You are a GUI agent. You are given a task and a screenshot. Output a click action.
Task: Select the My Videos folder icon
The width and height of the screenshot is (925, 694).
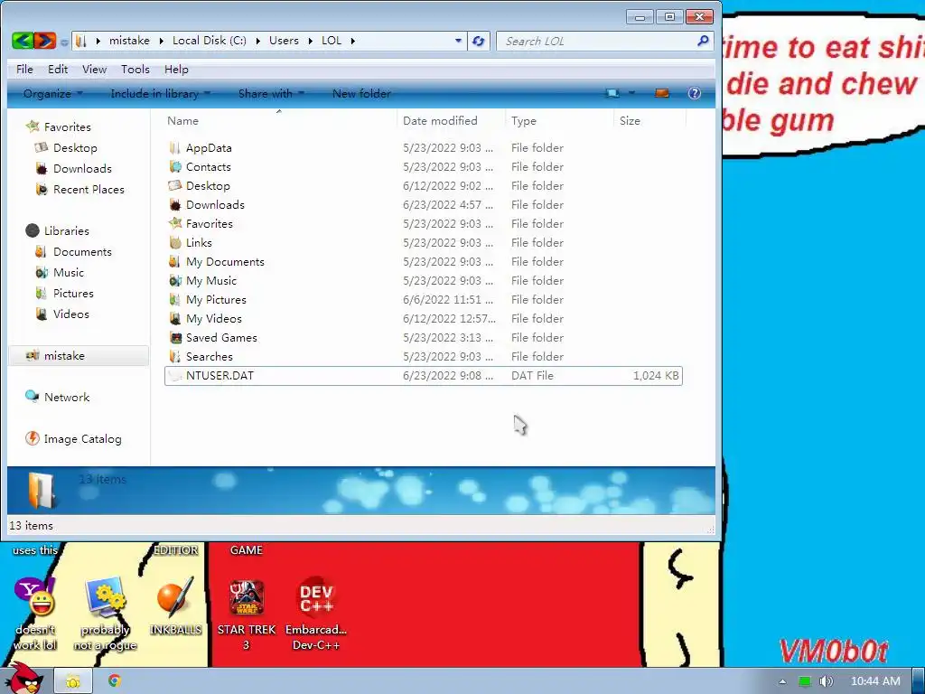[x=174, y=319]
